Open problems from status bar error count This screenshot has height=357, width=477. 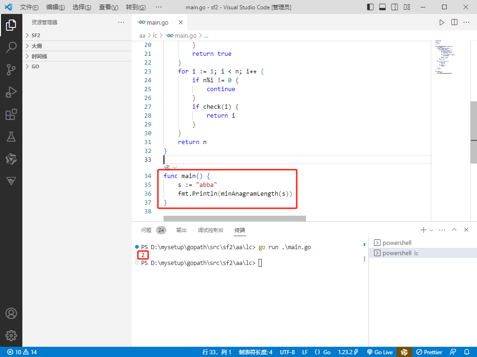point(22,352)
